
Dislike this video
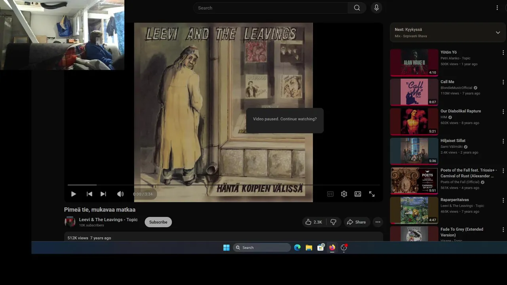334,222
